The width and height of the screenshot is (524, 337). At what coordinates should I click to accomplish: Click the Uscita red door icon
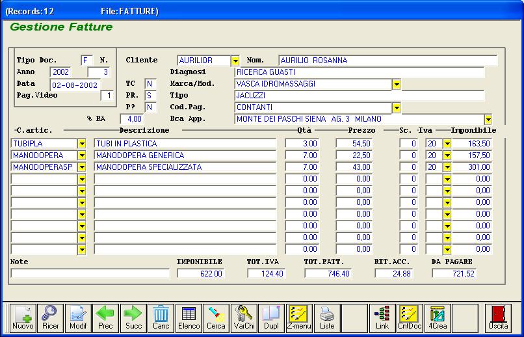(498, 318)
